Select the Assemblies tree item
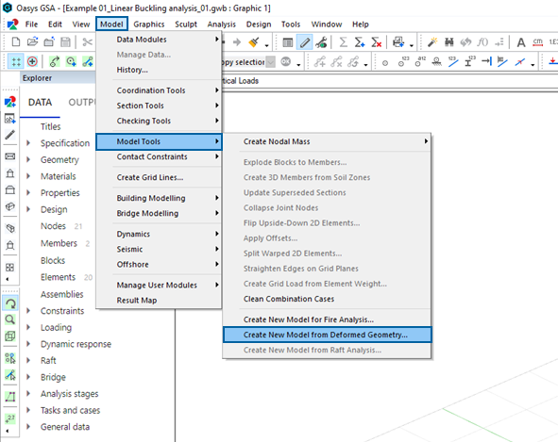558x442 pixels. pos(62,294)
